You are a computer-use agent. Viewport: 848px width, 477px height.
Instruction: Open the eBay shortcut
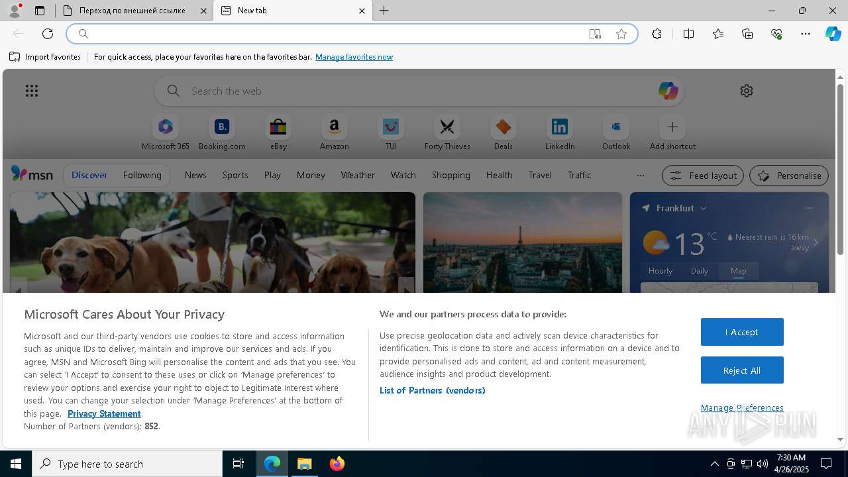click(278, 132)
